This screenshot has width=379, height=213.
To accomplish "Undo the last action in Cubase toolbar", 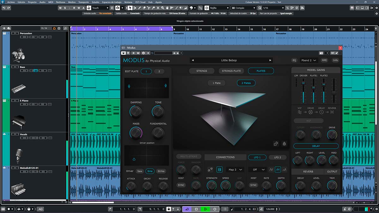I will click(x=4, y=8).
